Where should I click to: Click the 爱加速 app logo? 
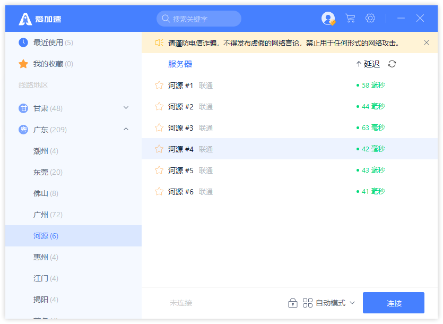(40, 19)
